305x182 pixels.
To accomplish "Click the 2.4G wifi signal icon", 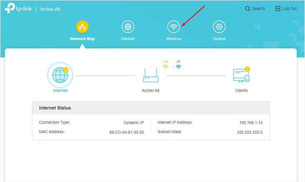I will [x=166, y=67].
